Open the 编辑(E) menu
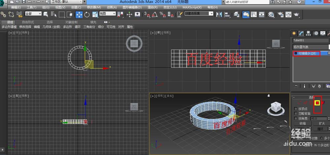330x155 pixels. coord(16,7)
